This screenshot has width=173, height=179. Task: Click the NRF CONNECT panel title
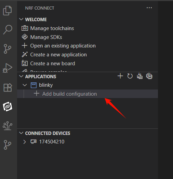coord(40,8)
